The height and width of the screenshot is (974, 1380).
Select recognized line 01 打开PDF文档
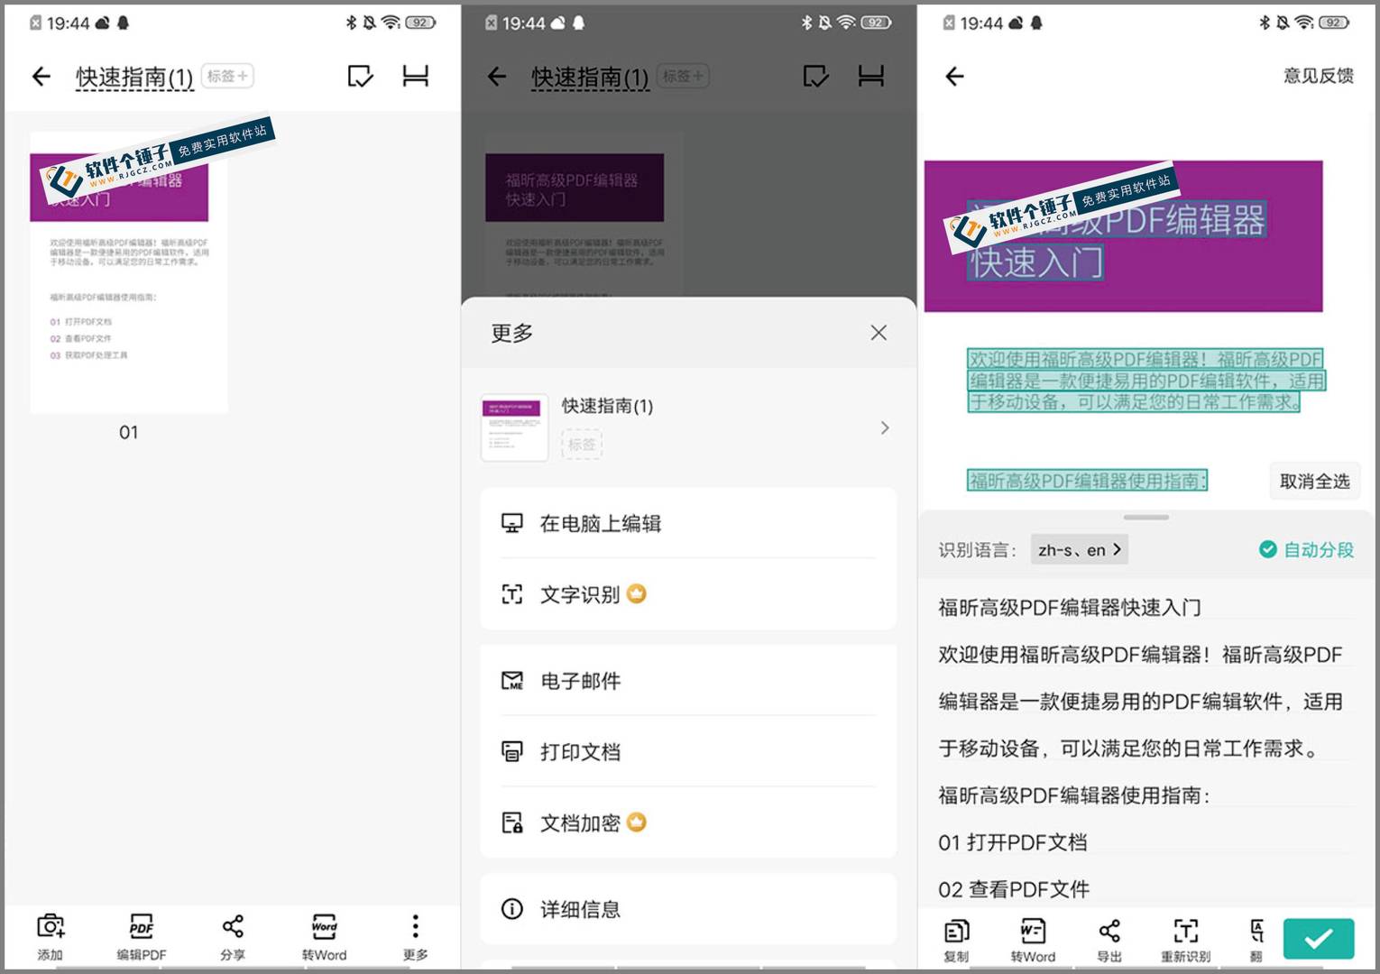click(x=1013, y=842)
